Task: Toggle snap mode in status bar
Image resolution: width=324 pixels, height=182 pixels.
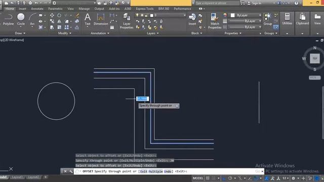Action: 213,178
